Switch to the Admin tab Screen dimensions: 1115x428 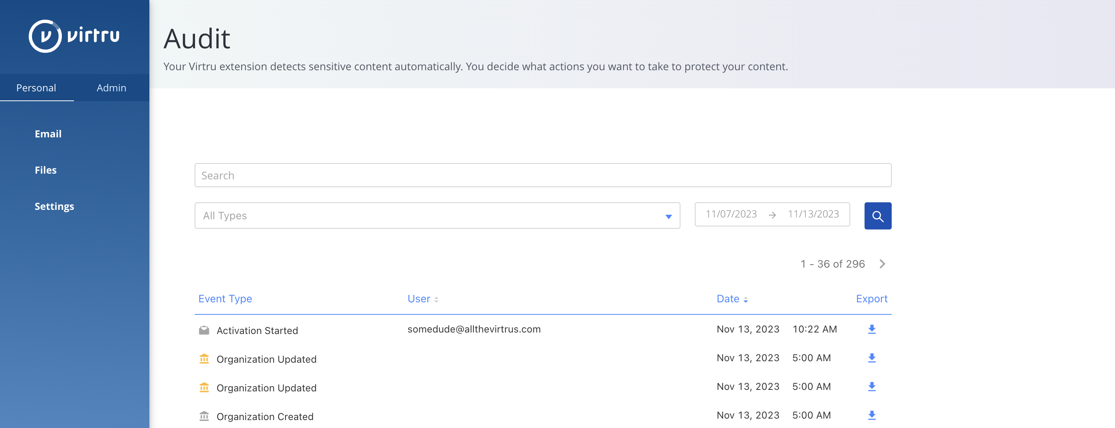point(111,88)
